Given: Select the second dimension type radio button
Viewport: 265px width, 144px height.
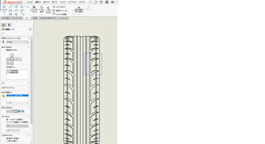Looking at the screenshot, I should click(7, 141).
